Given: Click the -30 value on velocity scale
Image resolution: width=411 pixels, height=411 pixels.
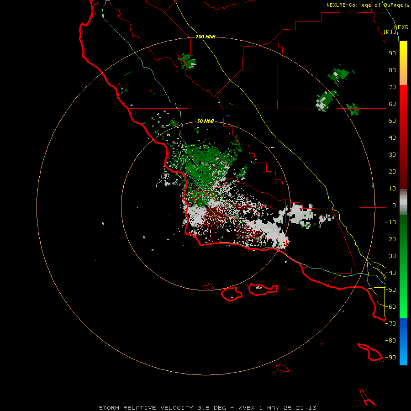Looking at the screenshot, I should coord(390,256).
